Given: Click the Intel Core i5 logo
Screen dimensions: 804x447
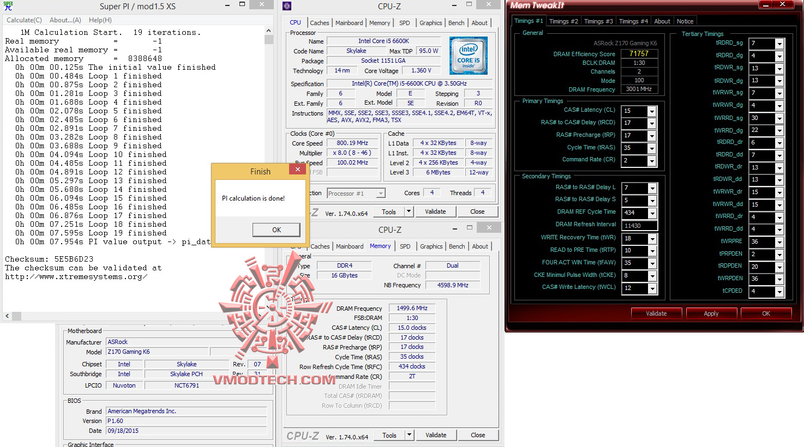Looking at the screenshot, I should pos(469,56).
